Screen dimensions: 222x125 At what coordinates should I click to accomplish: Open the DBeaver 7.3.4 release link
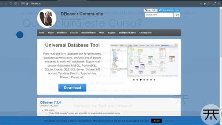coord(51,102)
